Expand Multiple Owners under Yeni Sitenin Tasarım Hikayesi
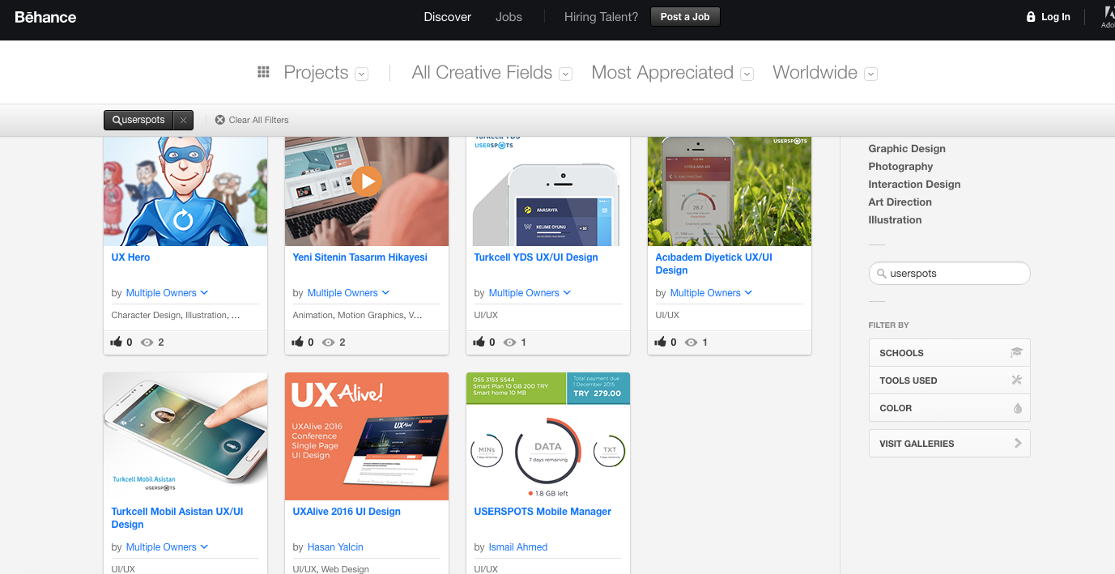The width and height of the screenshot is (1115, 574). point(348,293)
